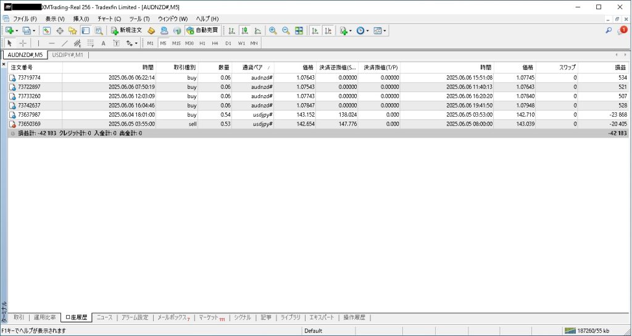This screenshot has width=632, height=336.
Task: Switch chart timeframe to M15
Action: pos(177,43)
